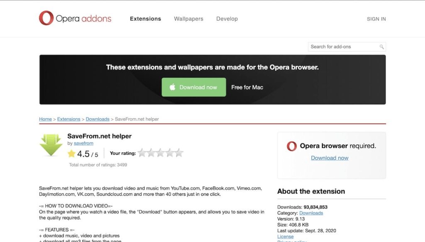Image resolution: width=425 pixels, height=242 pixels.
Task: Rate the extension four stars
Action: [x=170, y=153]
